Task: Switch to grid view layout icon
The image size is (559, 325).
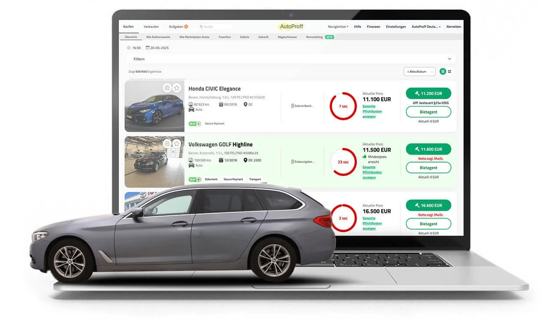Action: [x=450, y=71]
